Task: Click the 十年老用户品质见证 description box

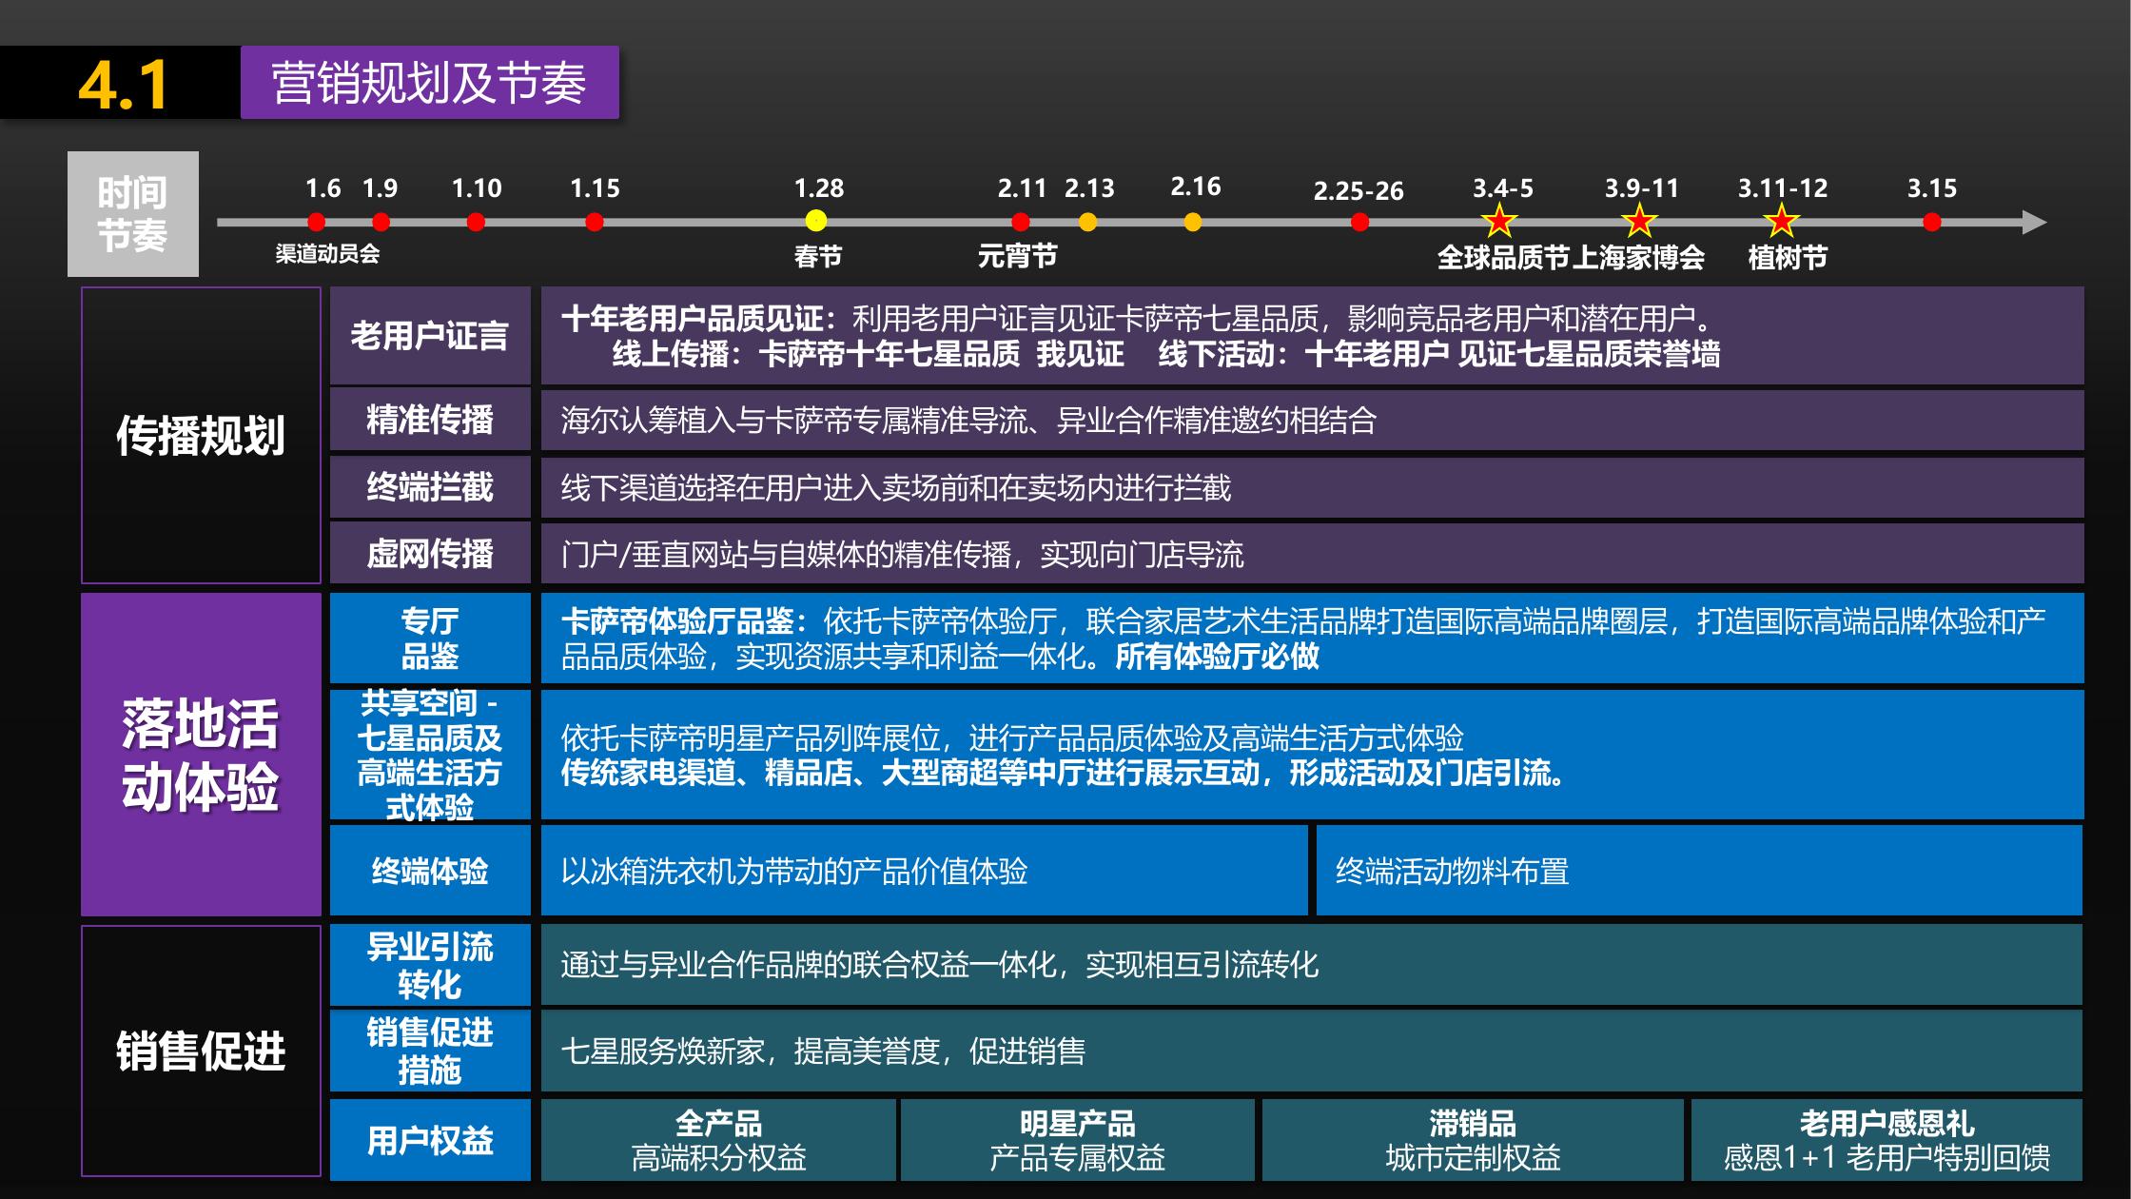Action: tap(1312, 336)
